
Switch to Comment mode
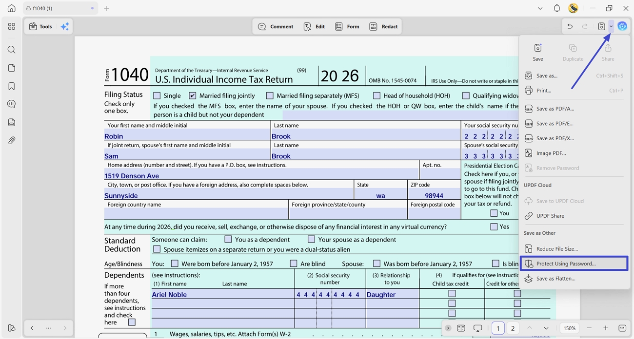click(x=276, y=26)
